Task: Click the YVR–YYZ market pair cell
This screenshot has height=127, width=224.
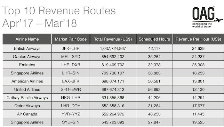Action: click(x=71, y=114)
